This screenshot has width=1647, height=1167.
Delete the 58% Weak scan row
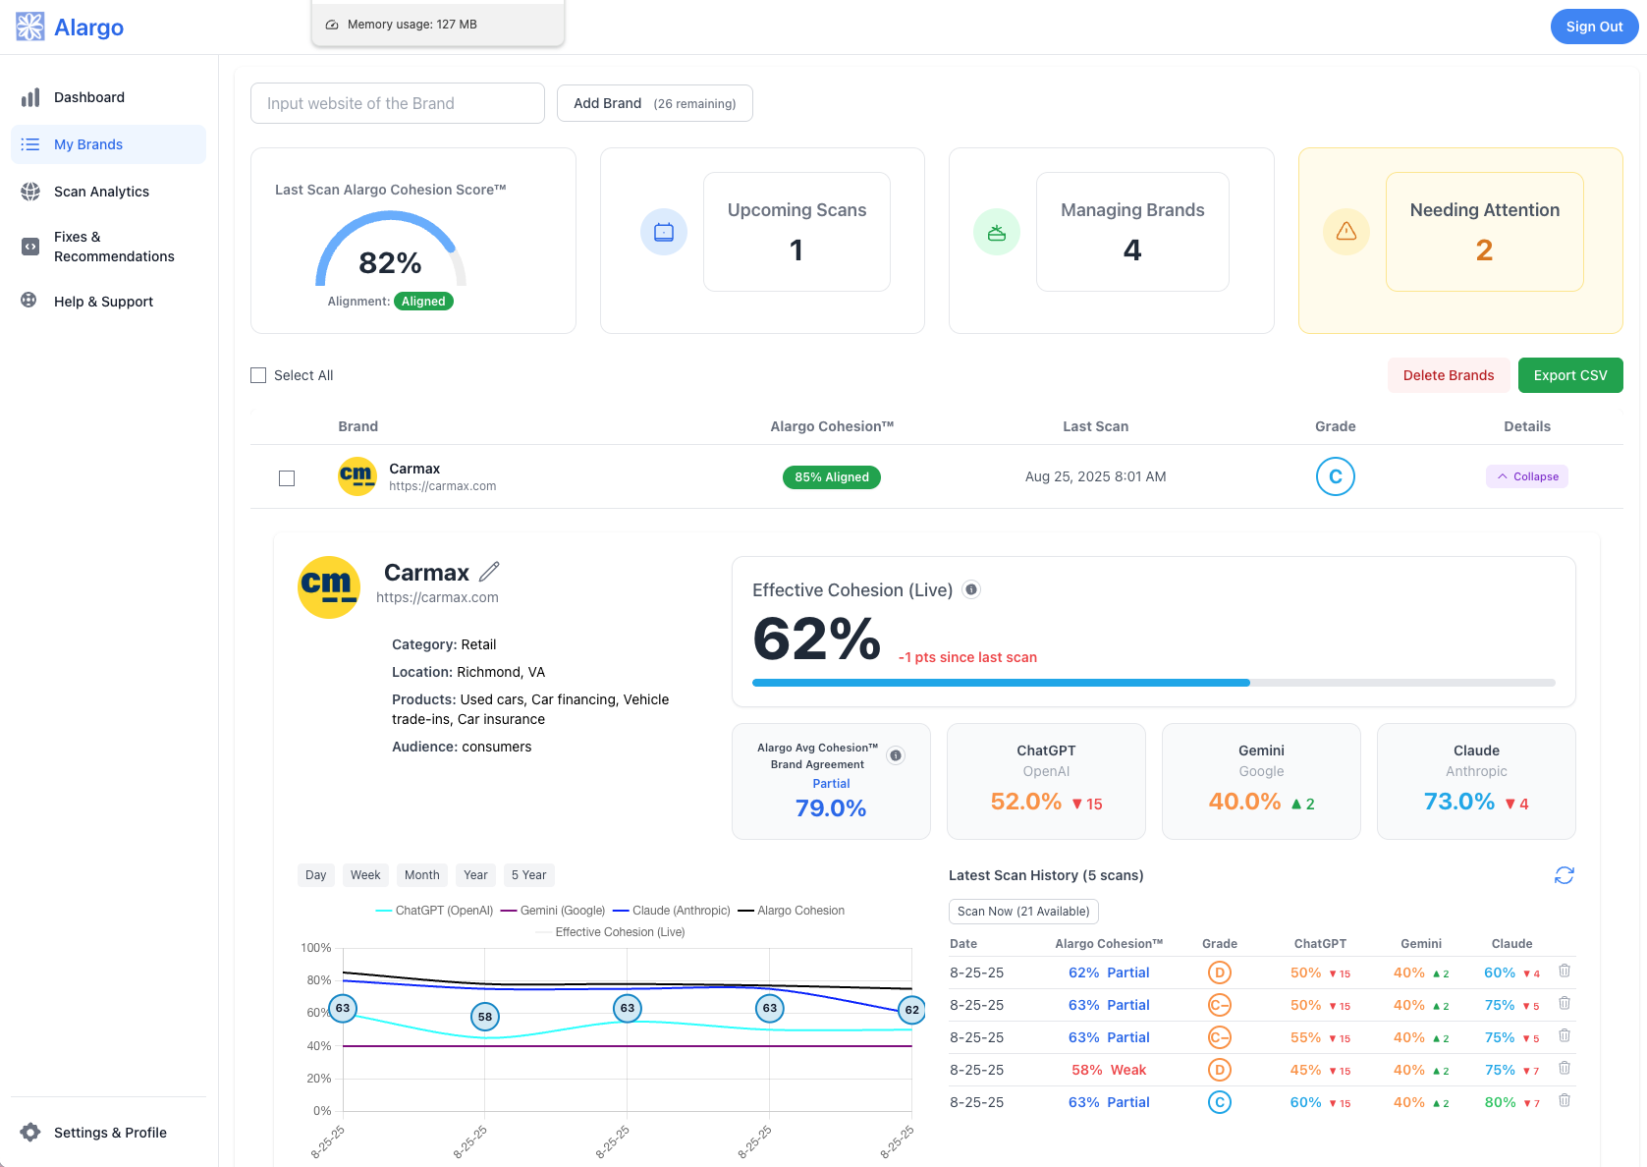[x=1565, y=1069]
